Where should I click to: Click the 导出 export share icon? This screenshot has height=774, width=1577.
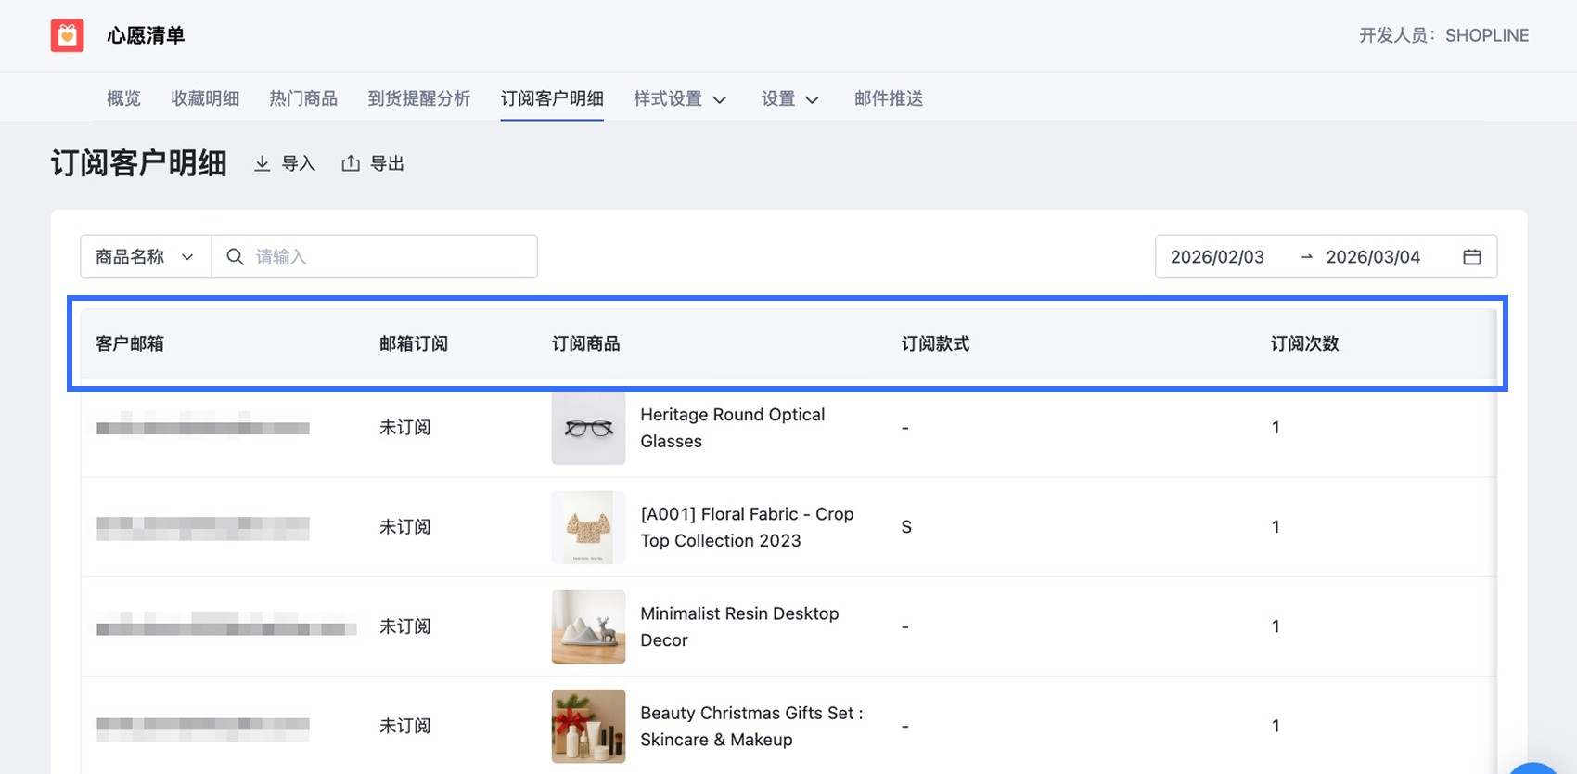[x=351, y=163]
